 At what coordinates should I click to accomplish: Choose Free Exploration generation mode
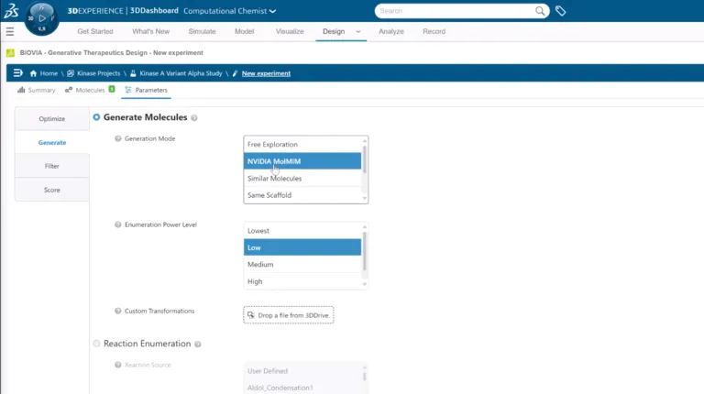point(302,145)
